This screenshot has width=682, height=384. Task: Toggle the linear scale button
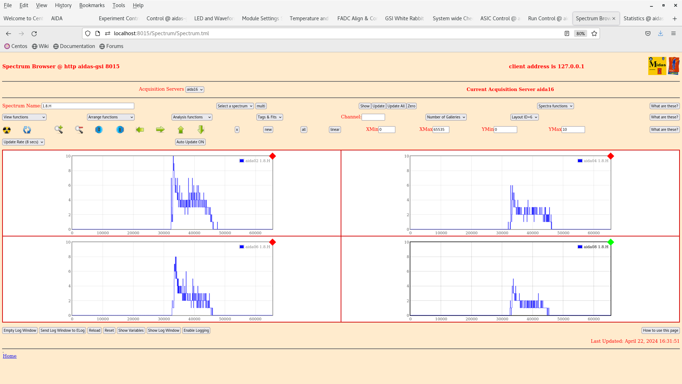pyautogui.click(x=335, y=130)
